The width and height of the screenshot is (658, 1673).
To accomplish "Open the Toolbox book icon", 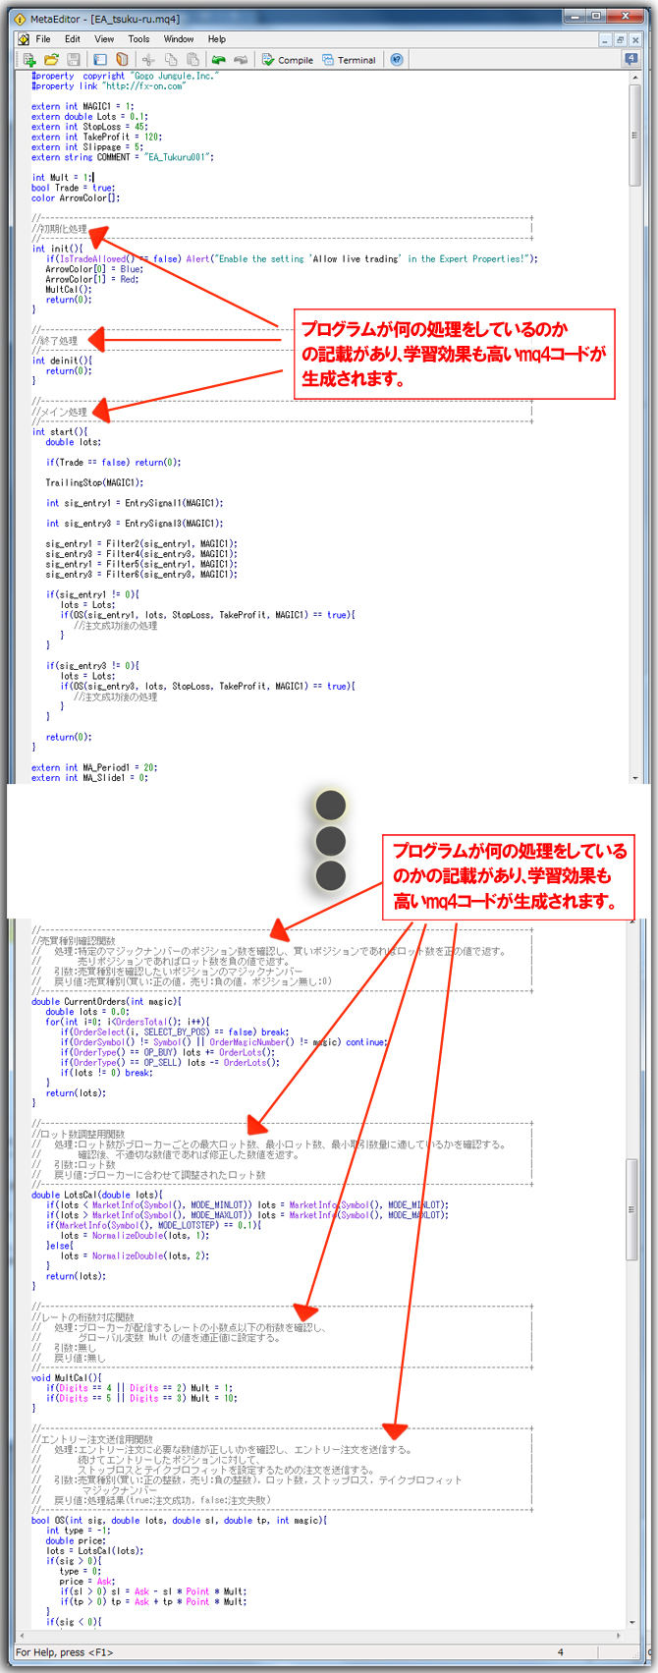I will pos(122,60).
